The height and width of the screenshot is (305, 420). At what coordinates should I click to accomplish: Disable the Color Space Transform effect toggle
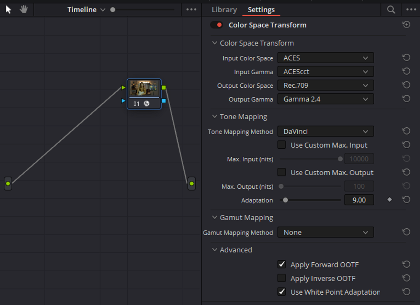[217, 25]
